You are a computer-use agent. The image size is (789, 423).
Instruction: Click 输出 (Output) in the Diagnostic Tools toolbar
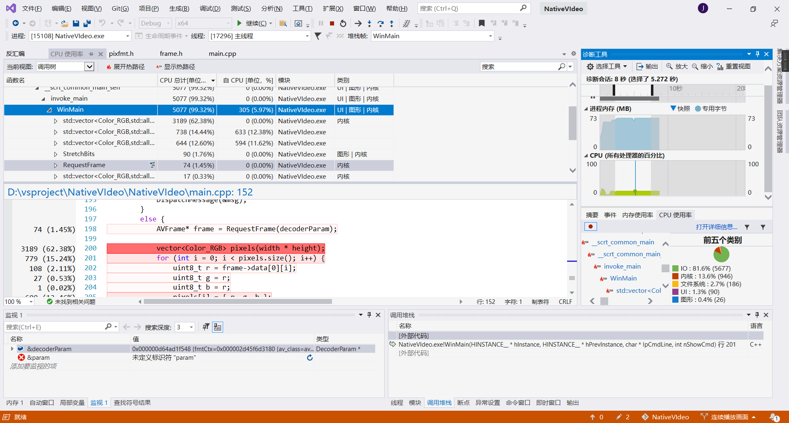click(647, 67)
